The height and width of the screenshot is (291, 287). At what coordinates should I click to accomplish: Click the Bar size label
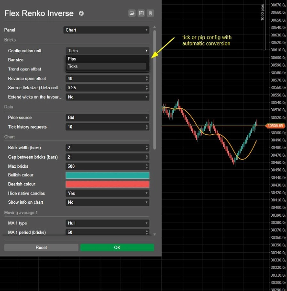16,60
